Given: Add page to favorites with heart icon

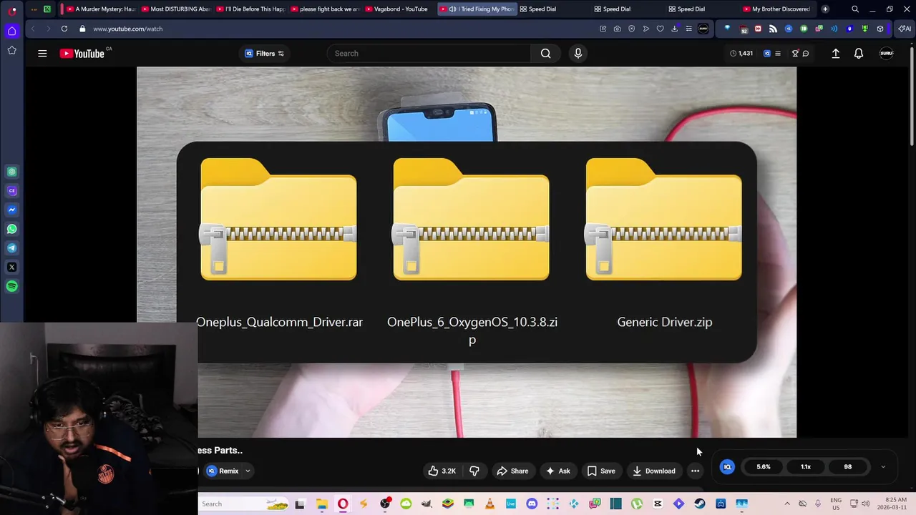Looking at the screenshot, I should tap(660, 29).
